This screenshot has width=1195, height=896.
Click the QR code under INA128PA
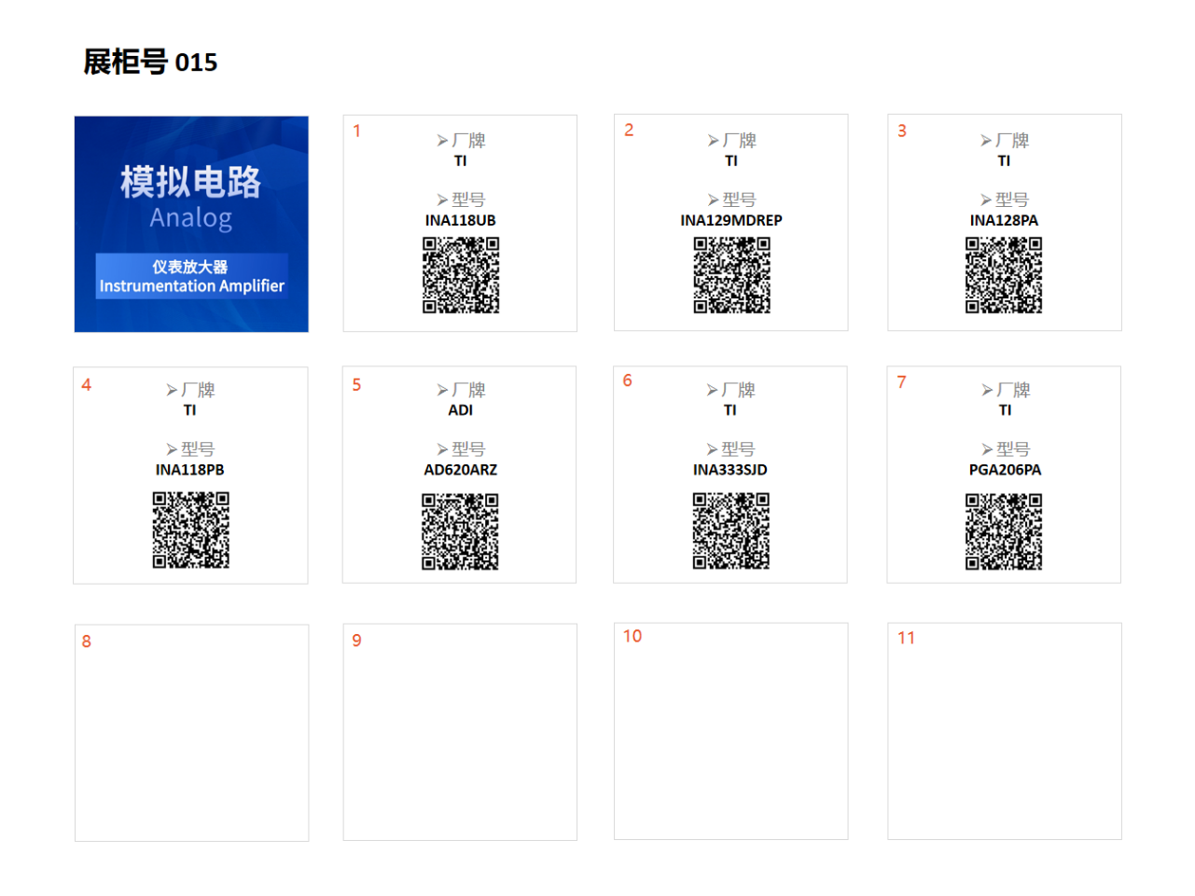pyautogui.click(x=1004, y=275)
